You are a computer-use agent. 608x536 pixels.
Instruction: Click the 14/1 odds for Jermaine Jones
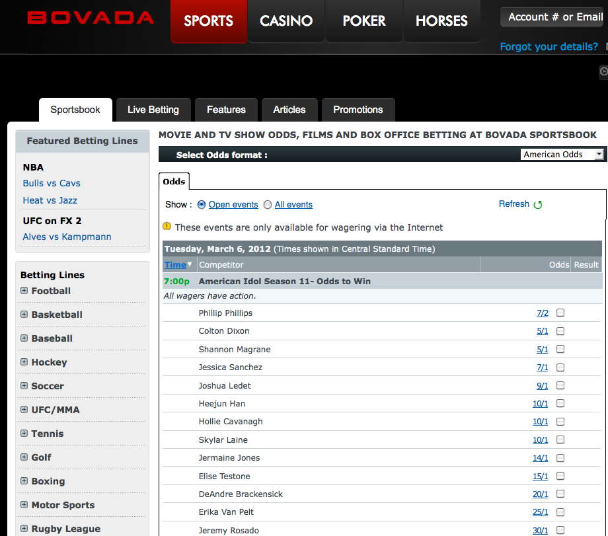541,457
